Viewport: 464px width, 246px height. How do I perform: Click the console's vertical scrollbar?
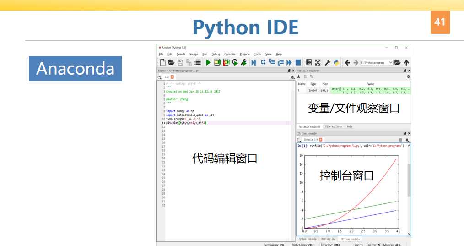[x=409, y=179]
